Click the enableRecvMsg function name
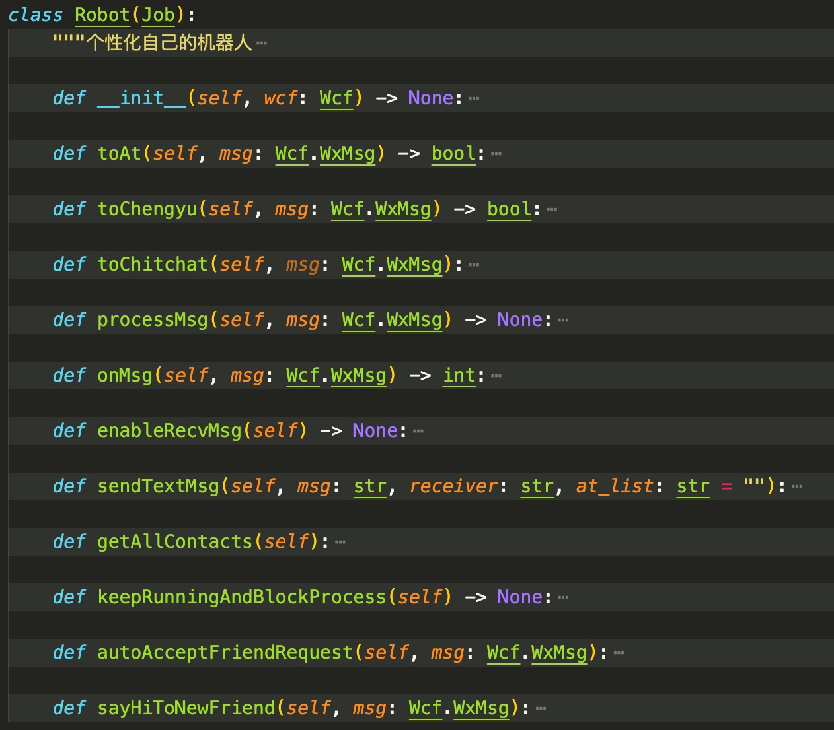This screenshot has height=730, width=834. [169, 431]
